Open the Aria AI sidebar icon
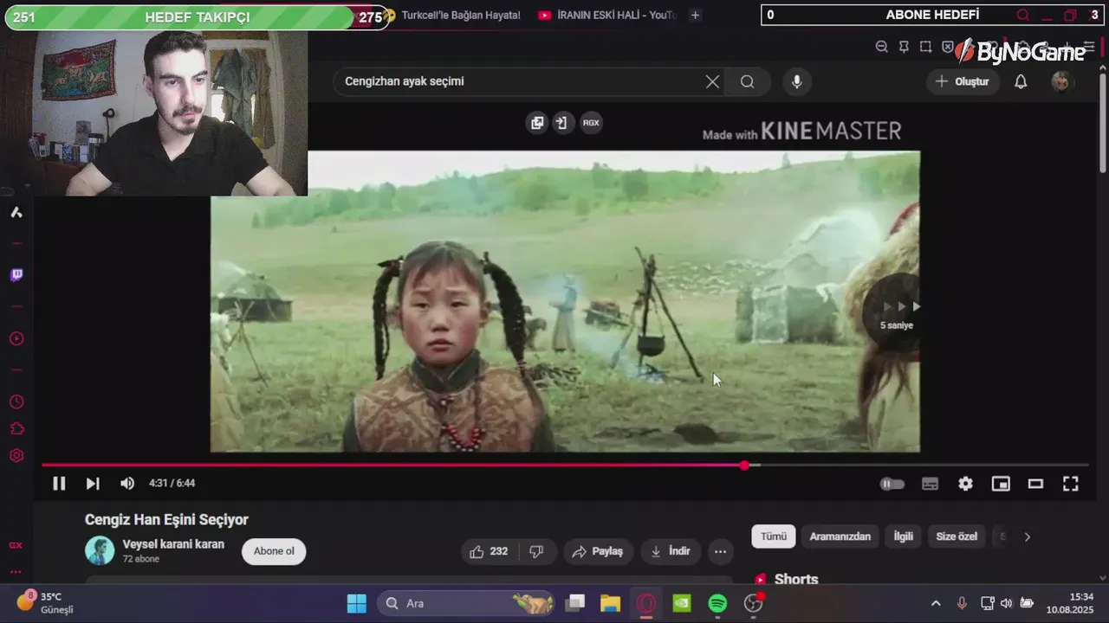This screenshot has height=623, width=1109. [16, 212]
